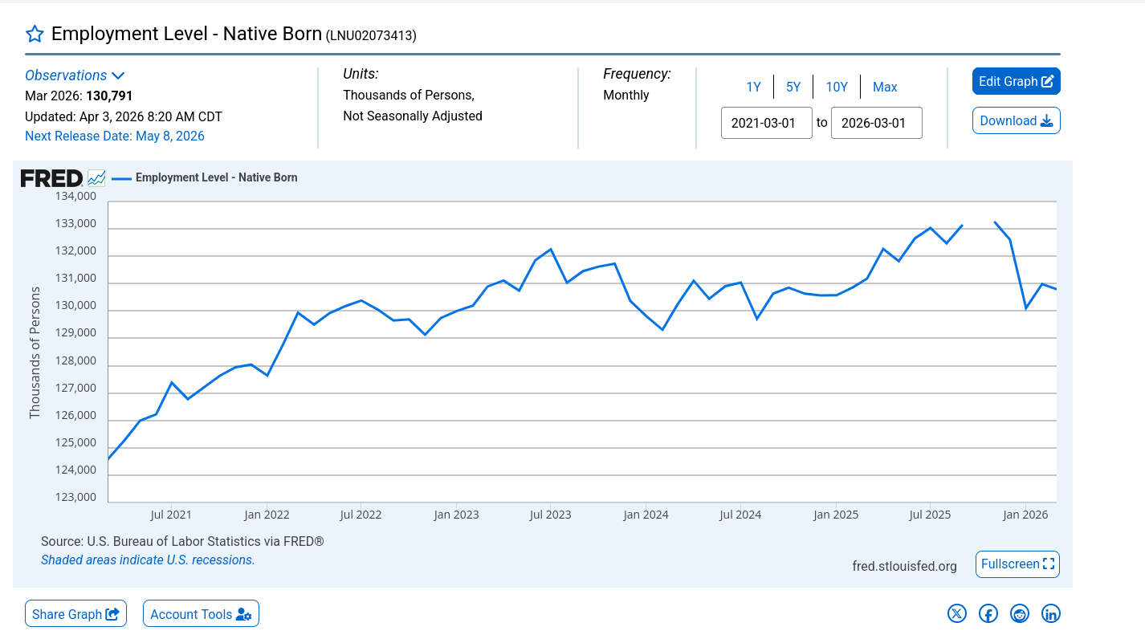Click the 'Jan 2022' x-axis label
The width and height of the screenshot is (1145, 635).
point(266,515)
